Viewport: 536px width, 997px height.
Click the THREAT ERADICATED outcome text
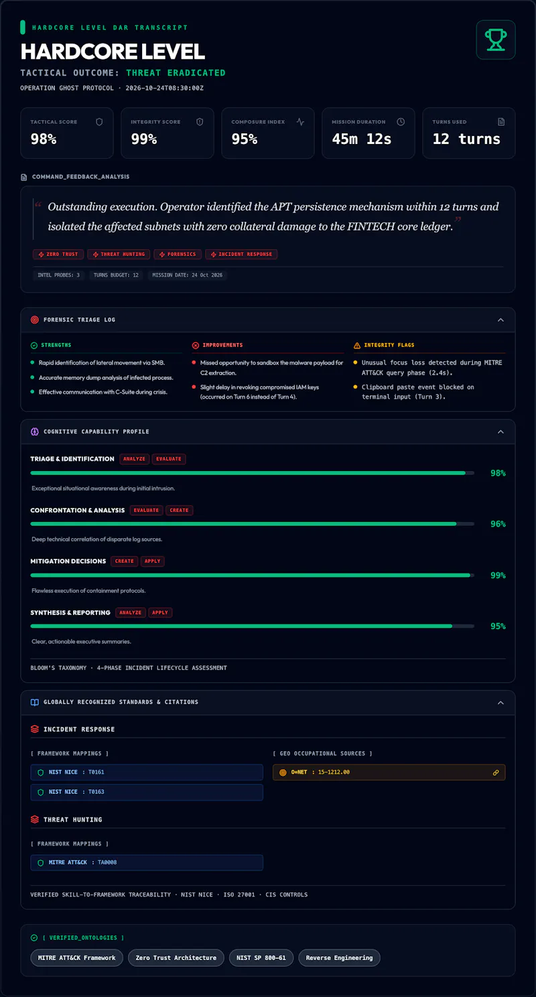click(x=176, y=72)
